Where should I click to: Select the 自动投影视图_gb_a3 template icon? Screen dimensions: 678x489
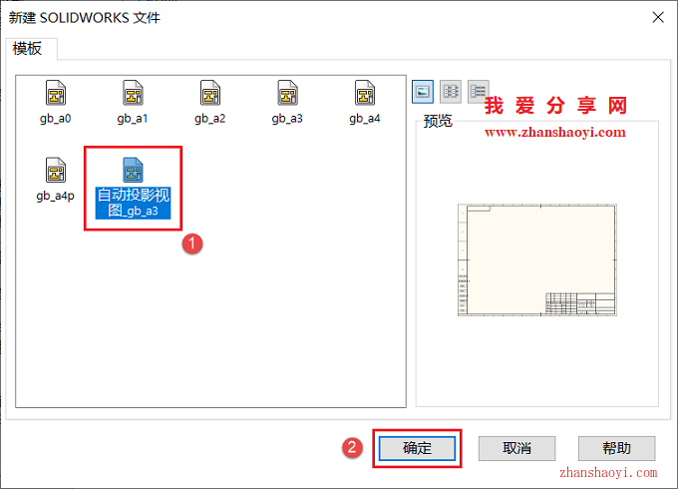pyautogui.click(x=133, y=170)
